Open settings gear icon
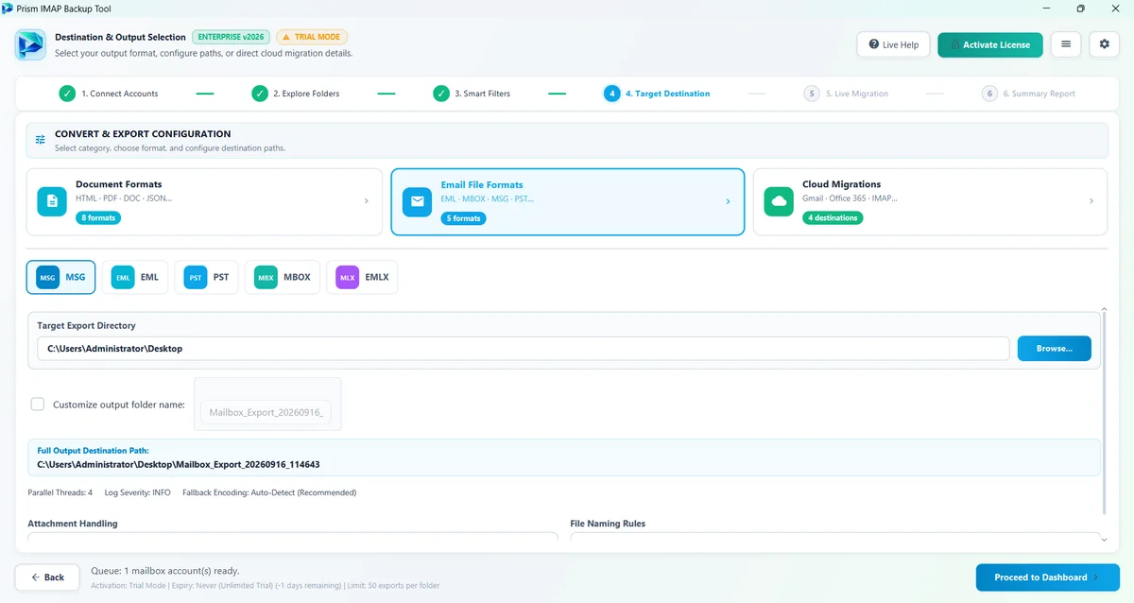This screenshot has height=603, width=1134. (x=1105, y=44)
